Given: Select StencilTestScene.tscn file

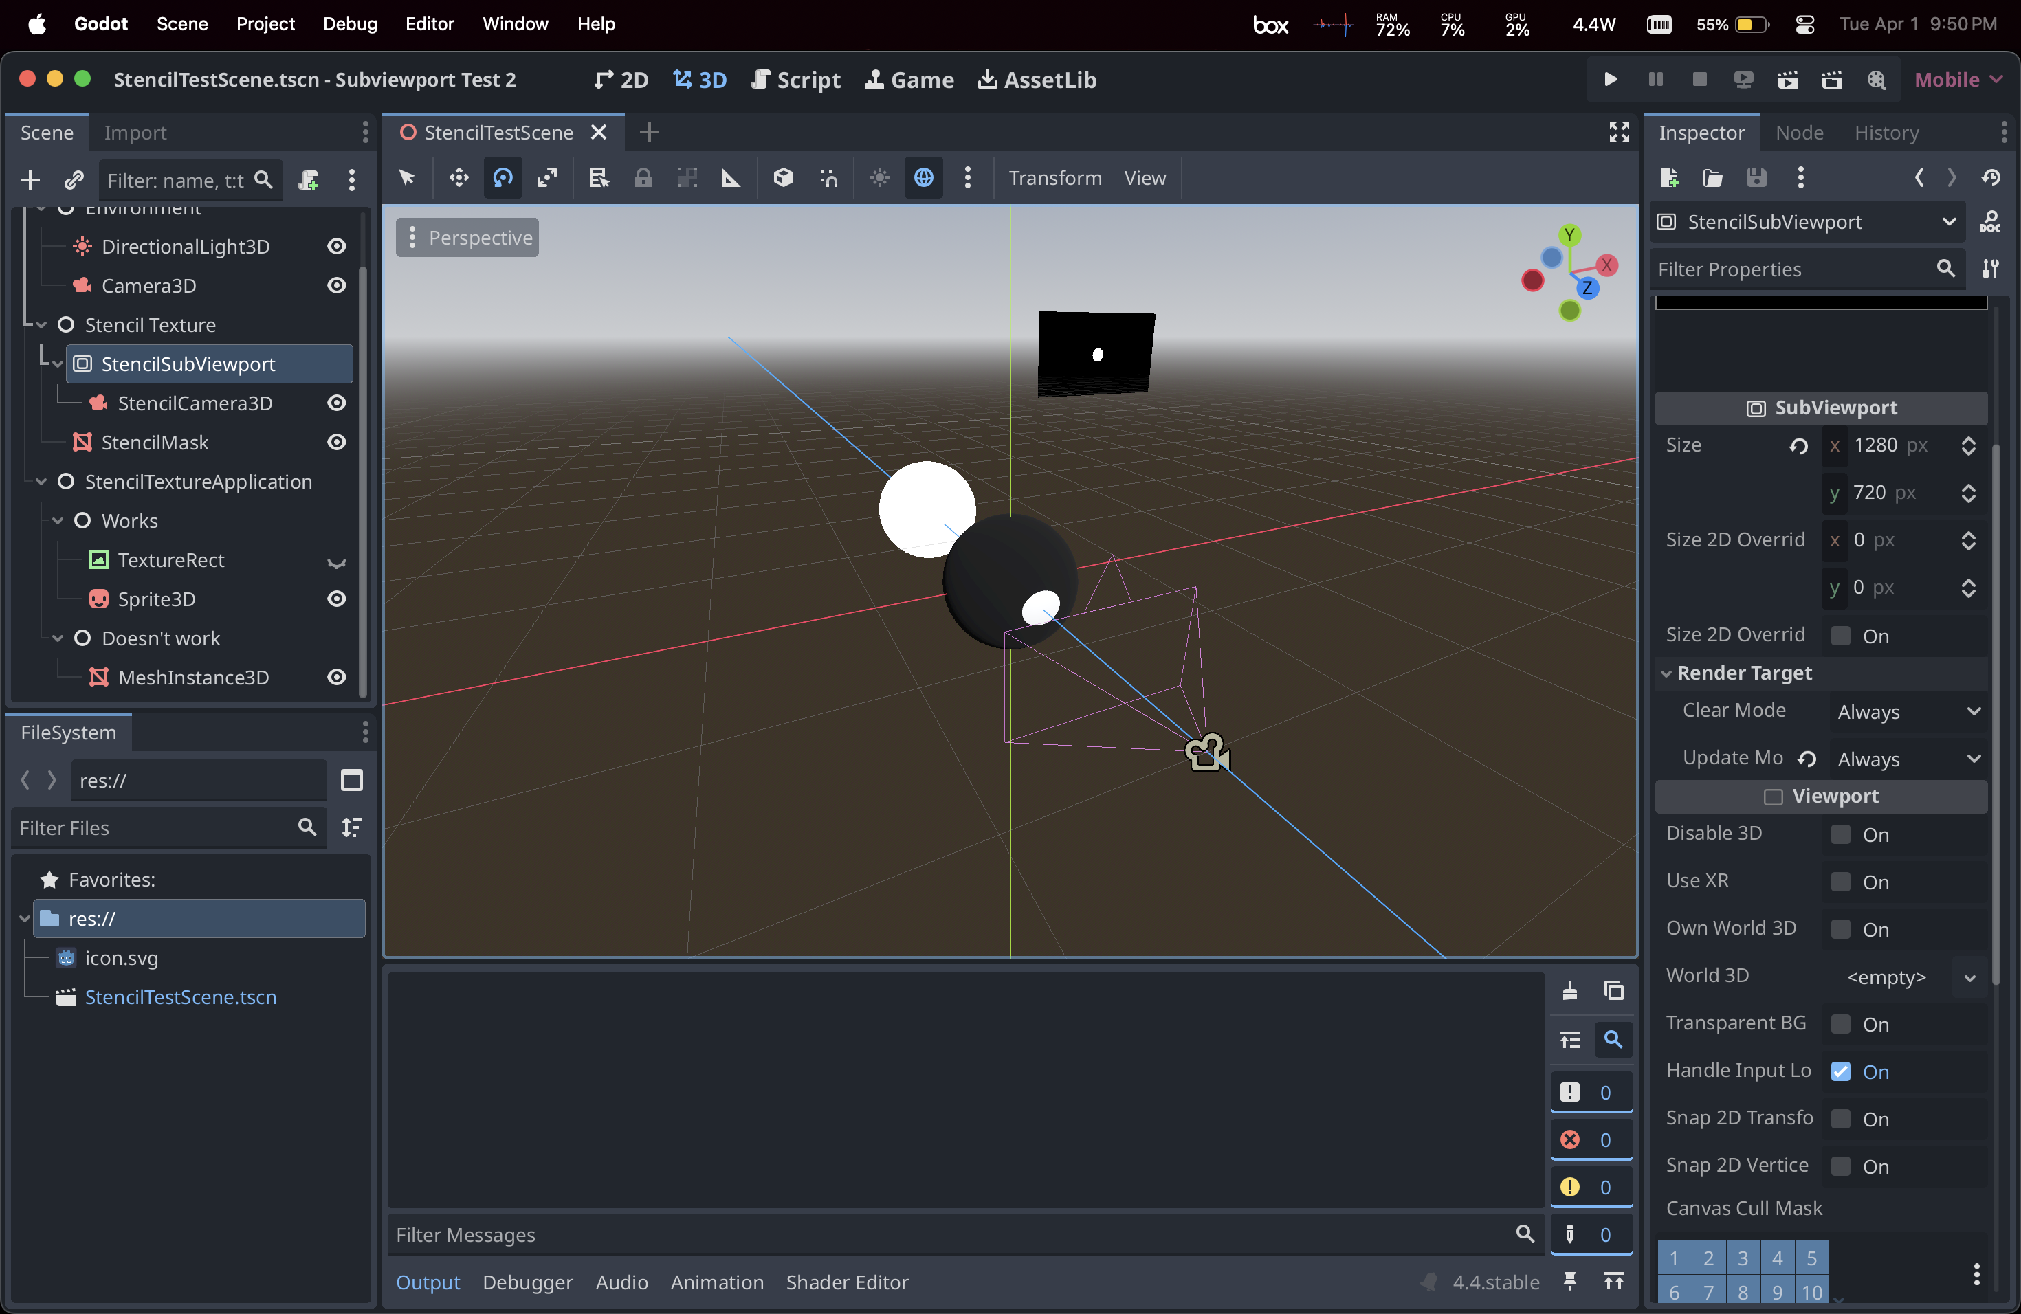Looking at the screenshot, I should 180,997.
